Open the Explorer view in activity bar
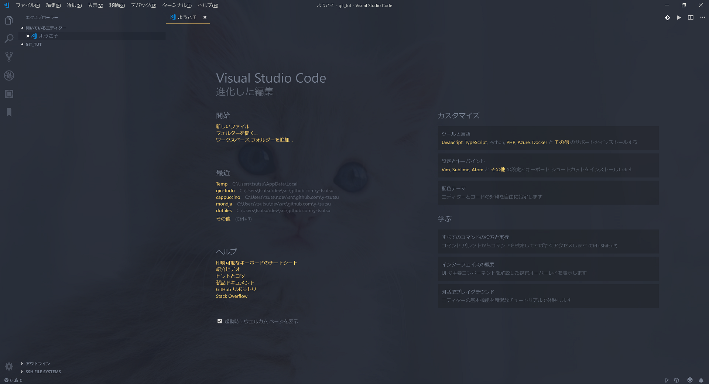 click(9, 20)
